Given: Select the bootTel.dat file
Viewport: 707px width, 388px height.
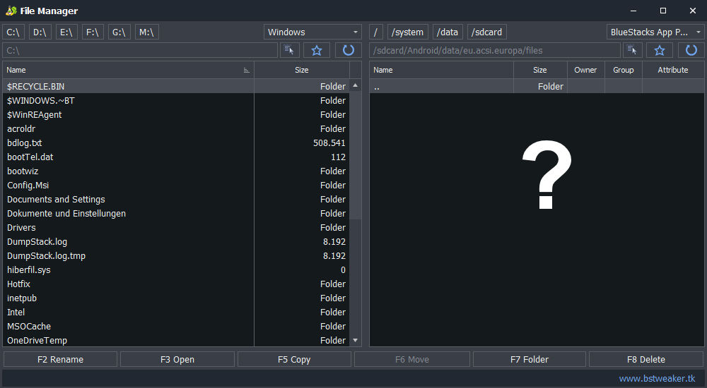Looking at the screenshot, I should coord(176,157).
